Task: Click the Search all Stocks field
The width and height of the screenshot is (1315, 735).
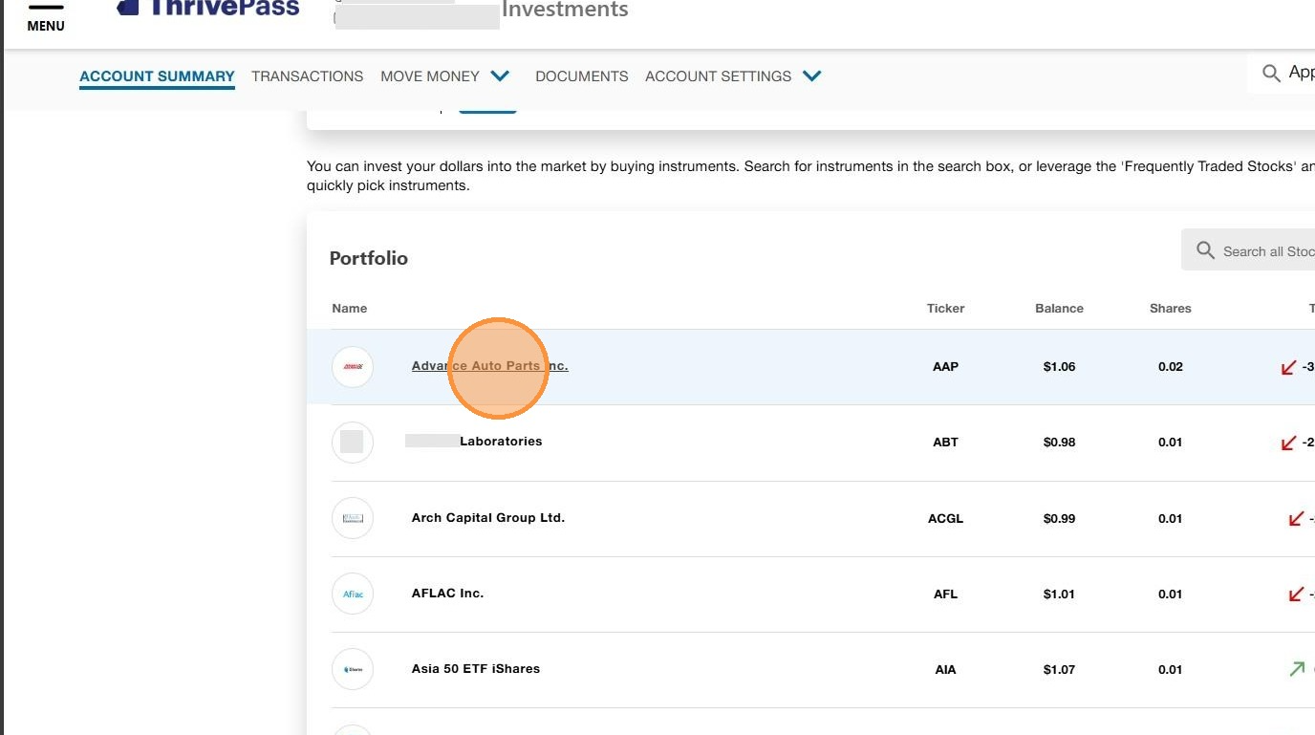Action: 1248,250
